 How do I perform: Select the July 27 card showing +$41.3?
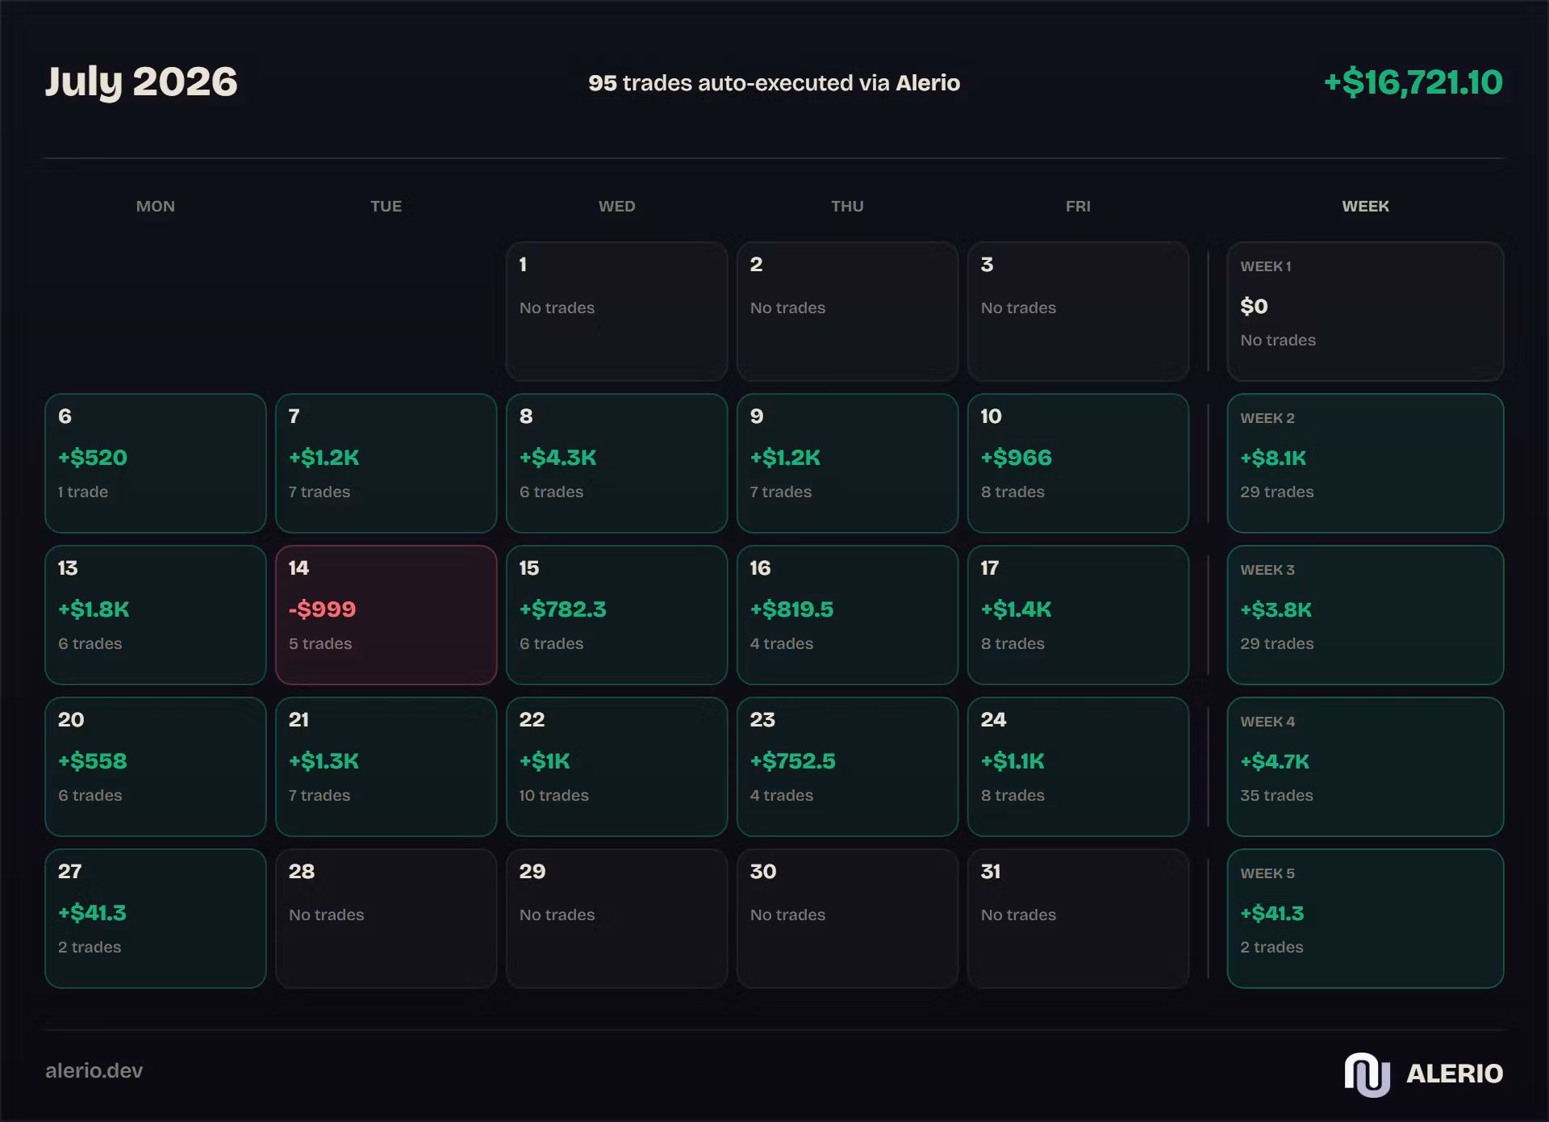coord(155,919)
